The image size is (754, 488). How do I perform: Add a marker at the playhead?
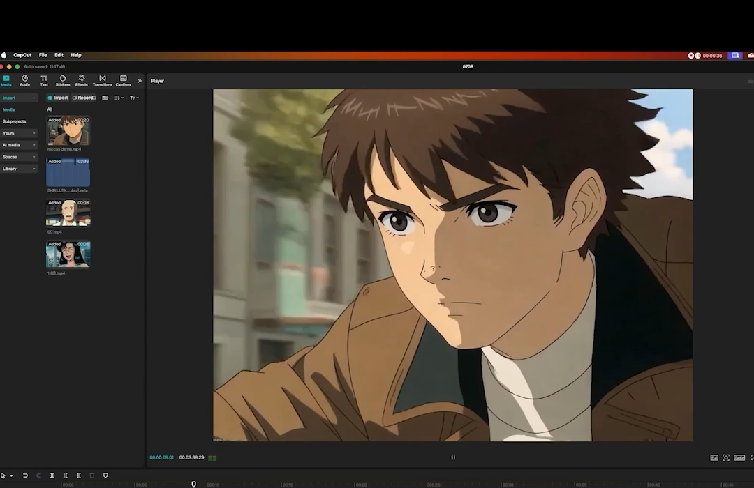pos(106,475)
